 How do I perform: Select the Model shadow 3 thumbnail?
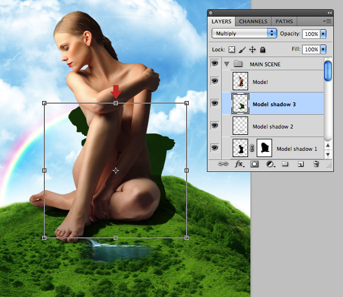(240, 103)
